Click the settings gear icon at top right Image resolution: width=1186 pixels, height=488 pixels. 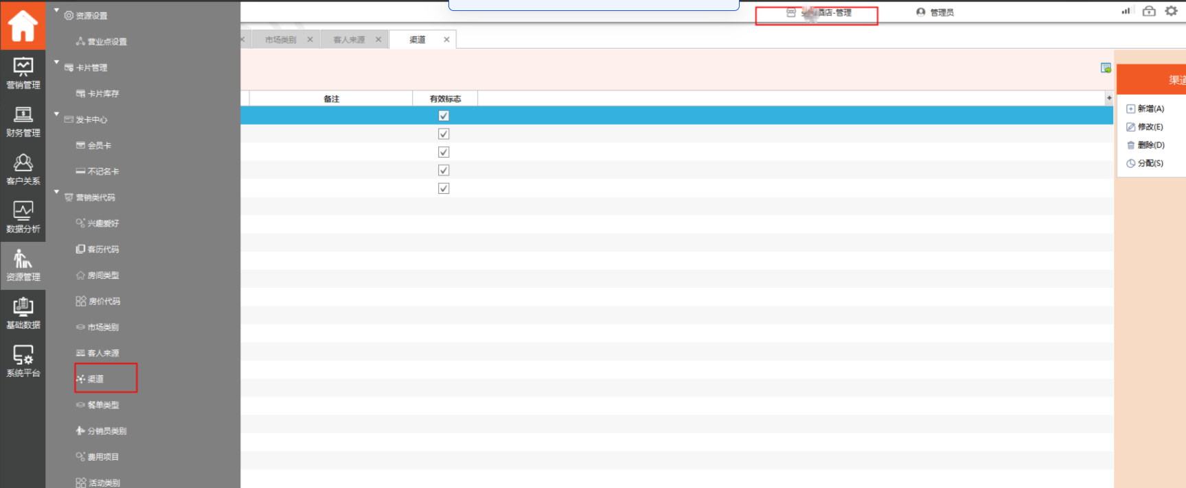(1171, 11)
